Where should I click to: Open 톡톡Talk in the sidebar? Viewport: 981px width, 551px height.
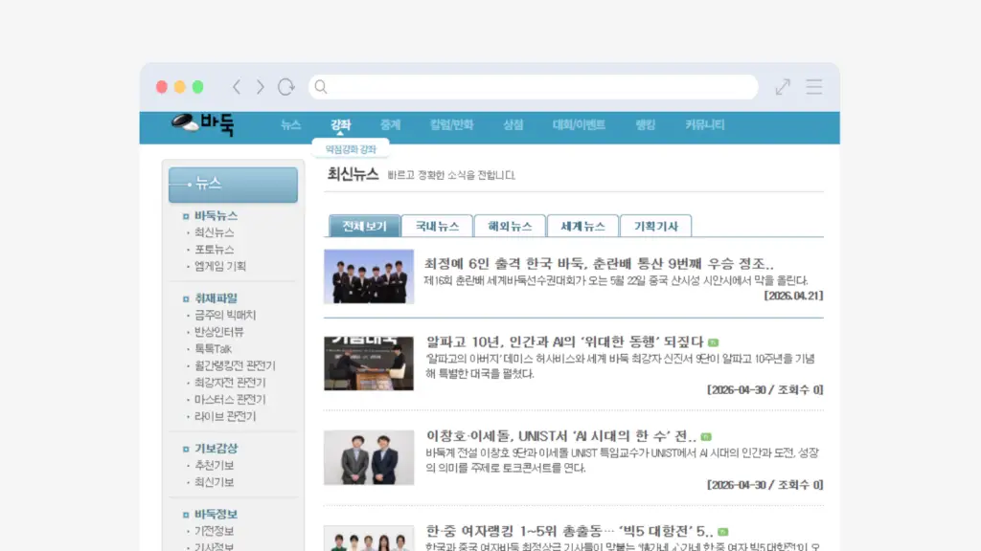click(x=213, y=349)
